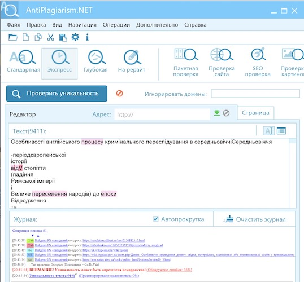
Task: Open the arm.naiau.kiev.ua link
Action: coord(127,259)
